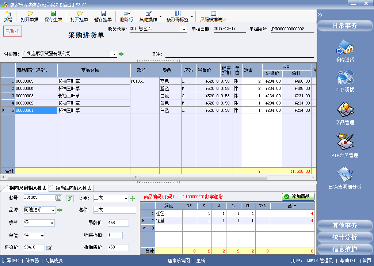This screenshot has height=266, width=374.
Task: Open 采购进货 purchase icon in sidebar
Action: click(345, 51)
